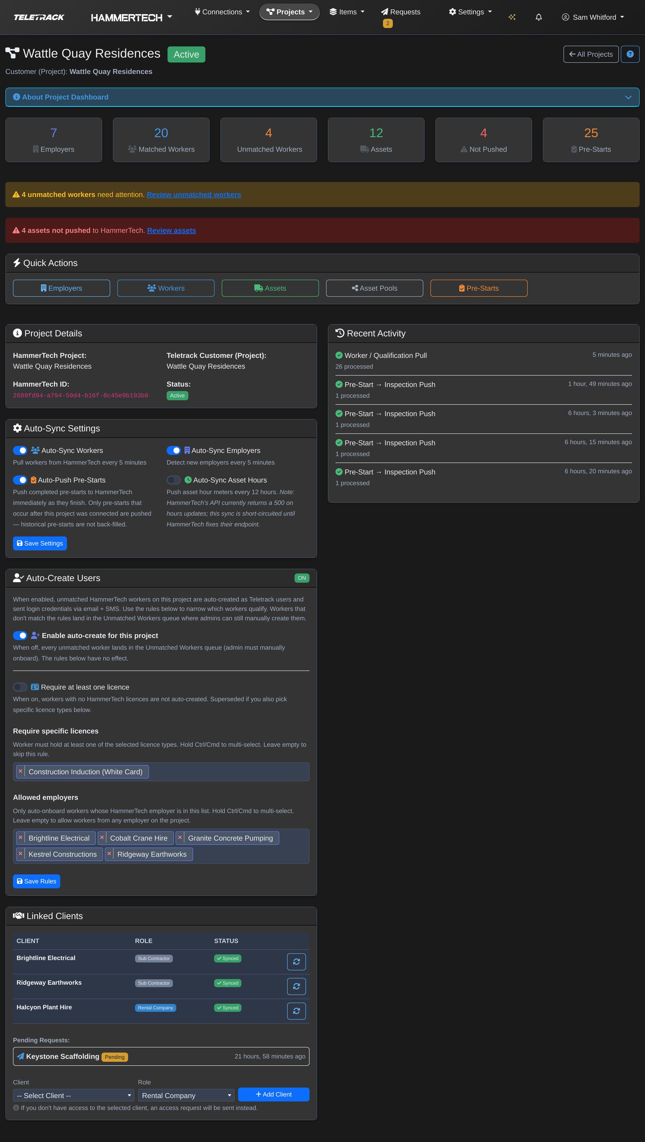The height and width of the screenshot is (1142, 645).
Task: Open the Items menu
Action: (x=347, y=12)
